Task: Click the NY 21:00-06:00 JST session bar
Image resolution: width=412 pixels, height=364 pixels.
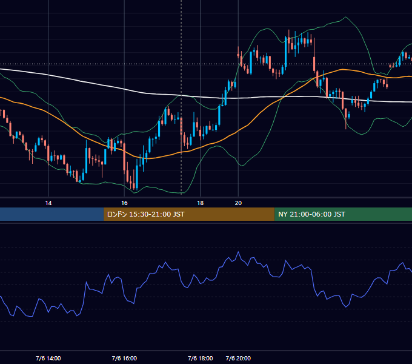Action: (343, 214)
